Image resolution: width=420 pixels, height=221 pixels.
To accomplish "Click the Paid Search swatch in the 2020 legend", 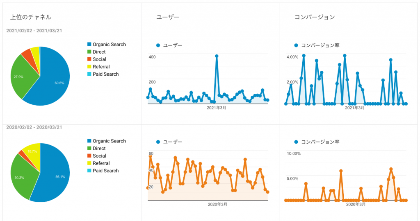I will coord(89,171).
